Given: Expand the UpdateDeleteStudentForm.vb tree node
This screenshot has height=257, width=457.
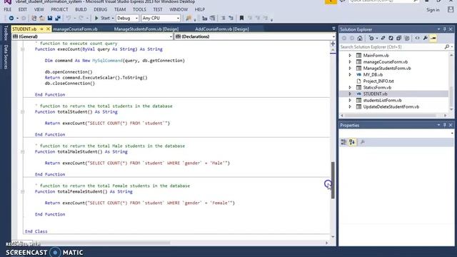Looking at the screenshot, I should 350,106.
